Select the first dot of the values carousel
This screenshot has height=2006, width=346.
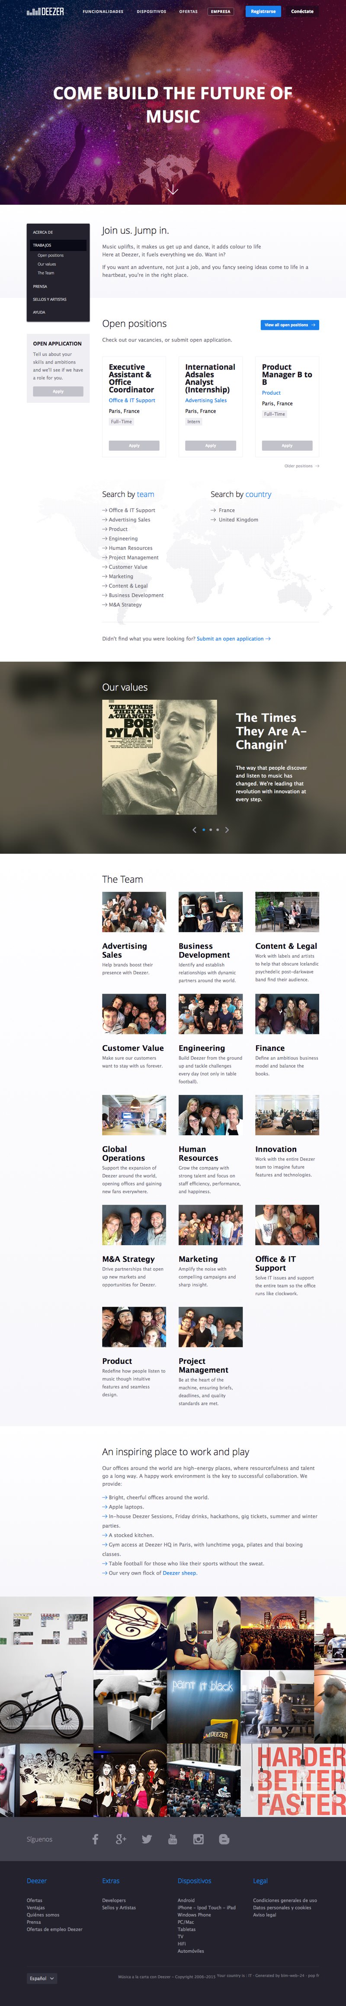(x=204, y=829)
